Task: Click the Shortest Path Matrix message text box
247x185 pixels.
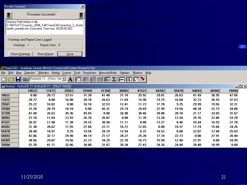Action: click(44, 27)
